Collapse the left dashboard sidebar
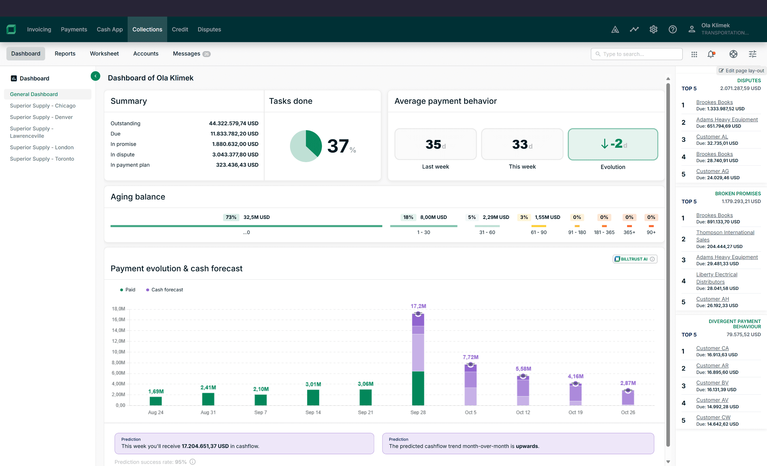This screenshot has height=466, width=767. point(95,76)
